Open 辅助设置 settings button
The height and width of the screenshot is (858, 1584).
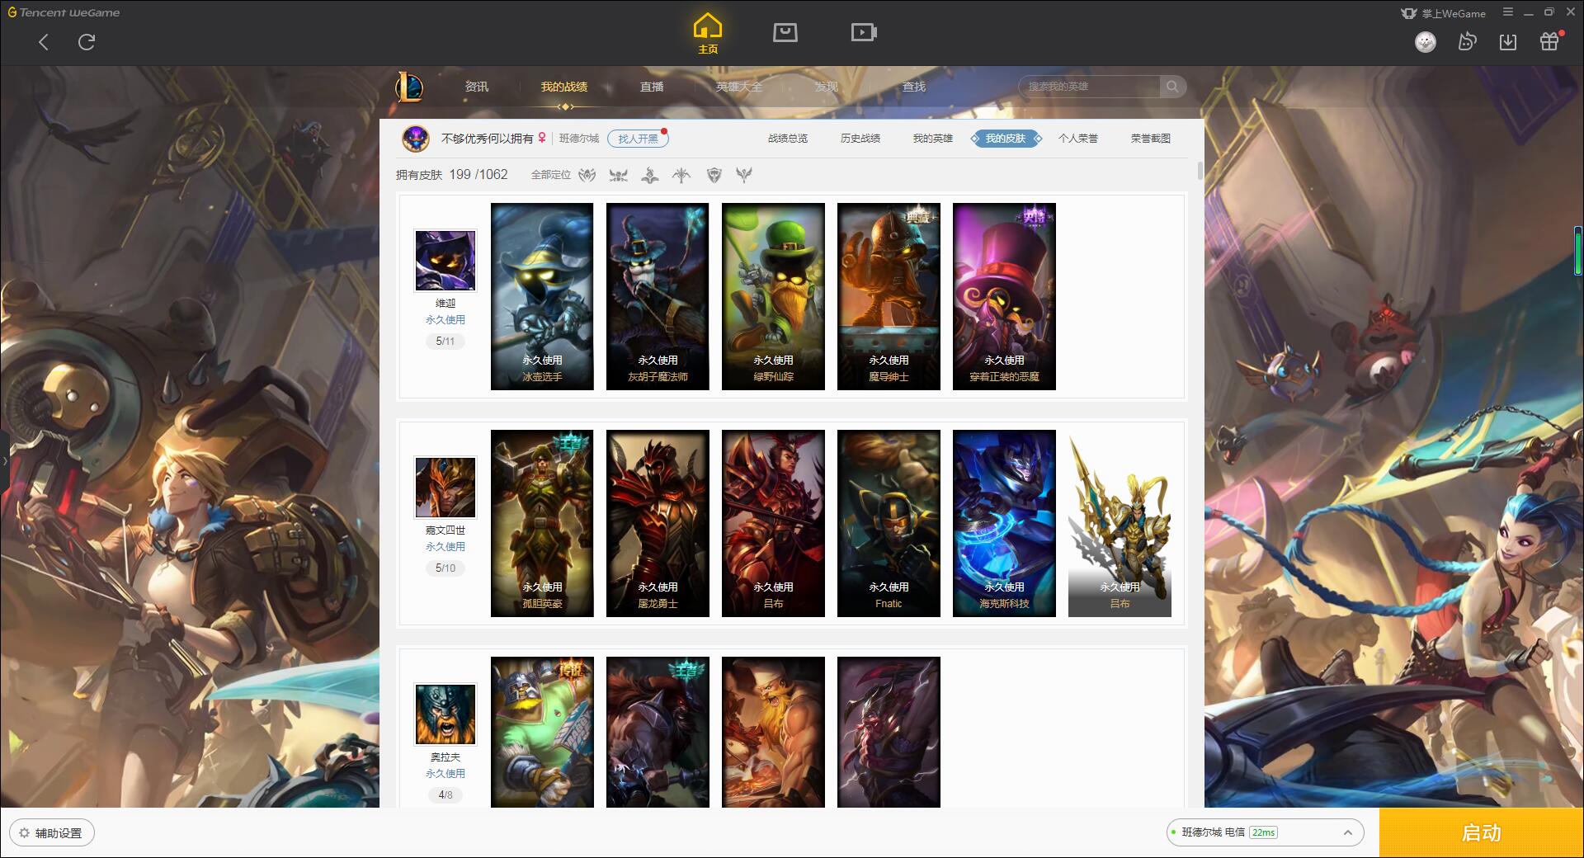pos(52,832)
